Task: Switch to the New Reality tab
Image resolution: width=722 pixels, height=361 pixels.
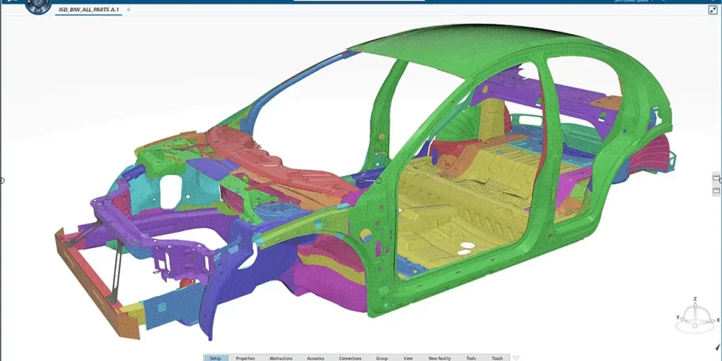Action: click(x=439, y=357)
